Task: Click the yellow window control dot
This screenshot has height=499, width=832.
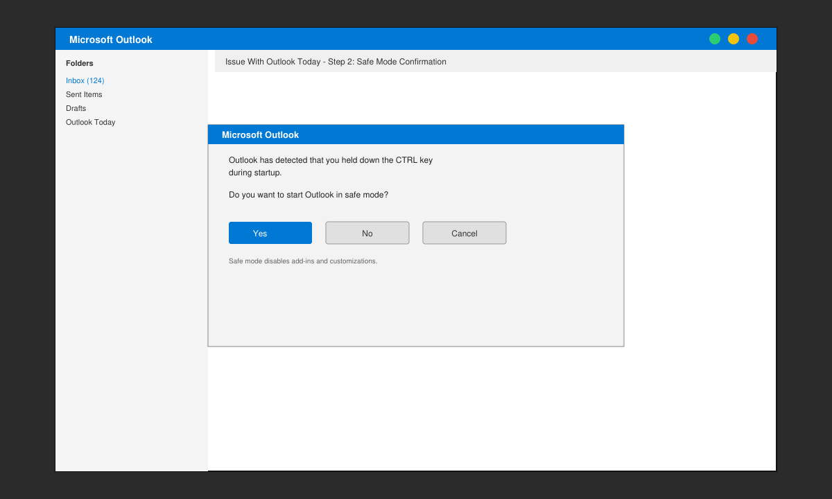Action: [x=734, y=39]
